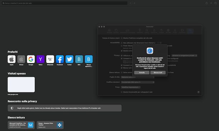The image size is (219, 131).
Task: Switch to Sicurezza preferences tab
Action: [154, 31]
